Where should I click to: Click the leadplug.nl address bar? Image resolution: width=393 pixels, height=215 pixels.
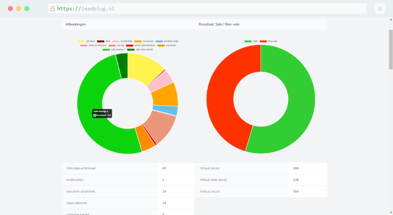[x=206, y=8]
